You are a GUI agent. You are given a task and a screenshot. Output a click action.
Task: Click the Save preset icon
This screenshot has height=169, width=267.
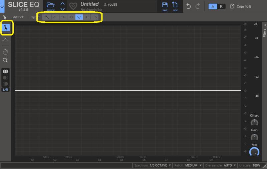coord(165,6)
